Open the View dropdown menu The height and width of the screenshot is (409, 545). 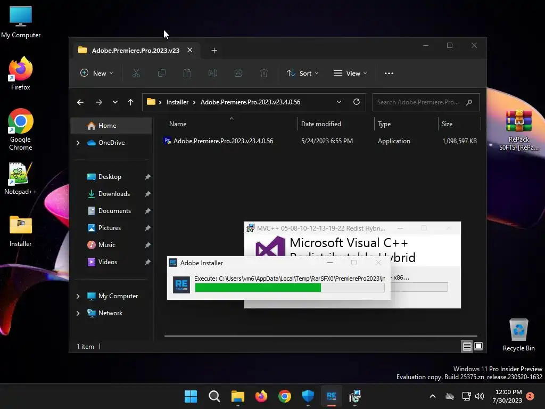(350, 73)
